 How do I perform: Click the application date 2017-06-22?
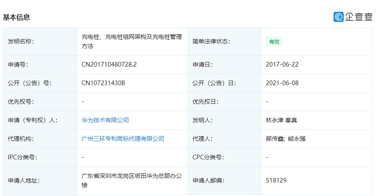tap(282, 64)
